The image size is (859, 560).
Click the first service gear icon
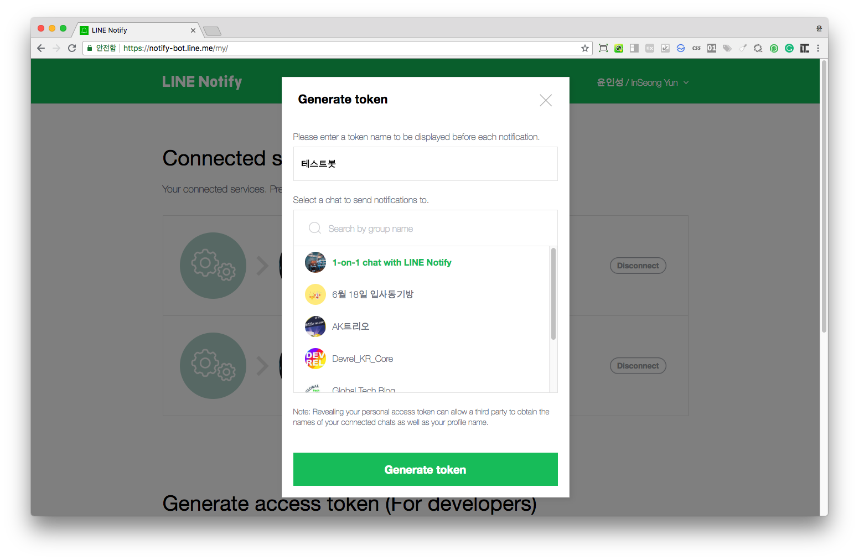[x=213, y=266]
